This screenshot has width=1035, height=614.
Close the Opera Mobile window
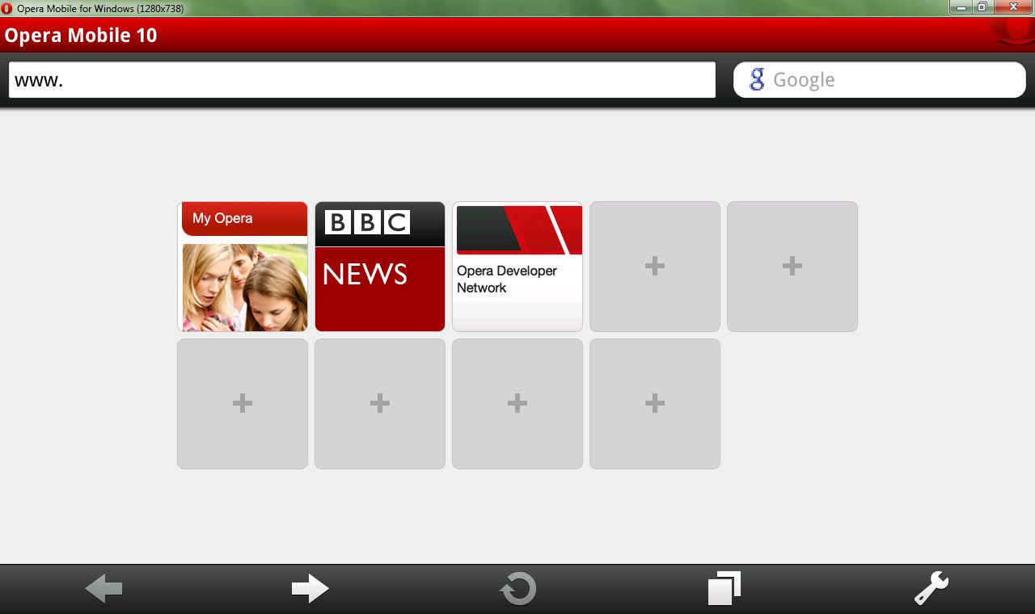[1012, 7]
